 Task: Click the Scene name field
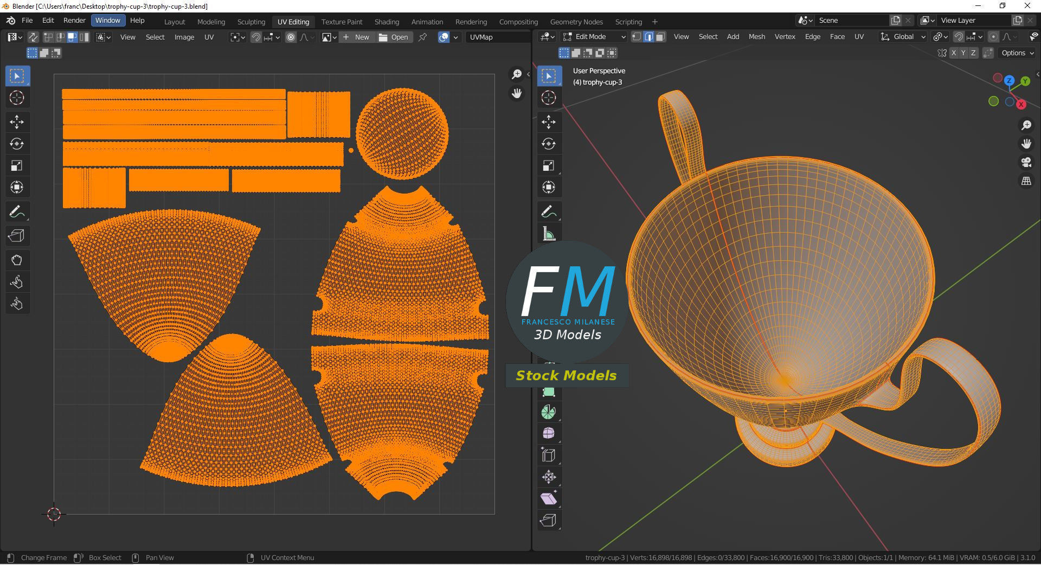coord(852,20)
